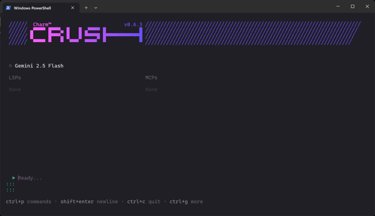Expand the MCPs section
Screen dimensions: 375x216
point(151,77)
